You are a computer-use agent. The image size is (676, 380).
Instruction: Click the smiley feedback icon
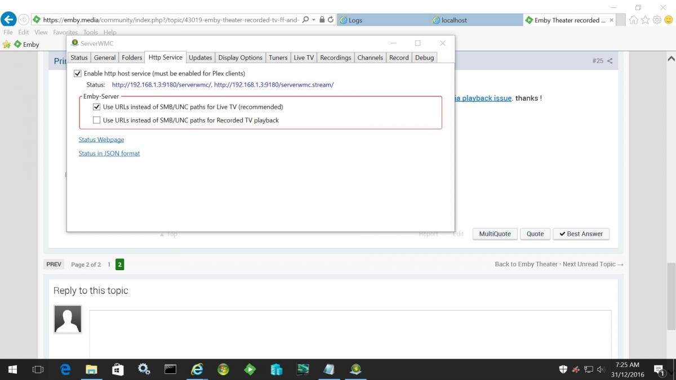tap(669, 20)
